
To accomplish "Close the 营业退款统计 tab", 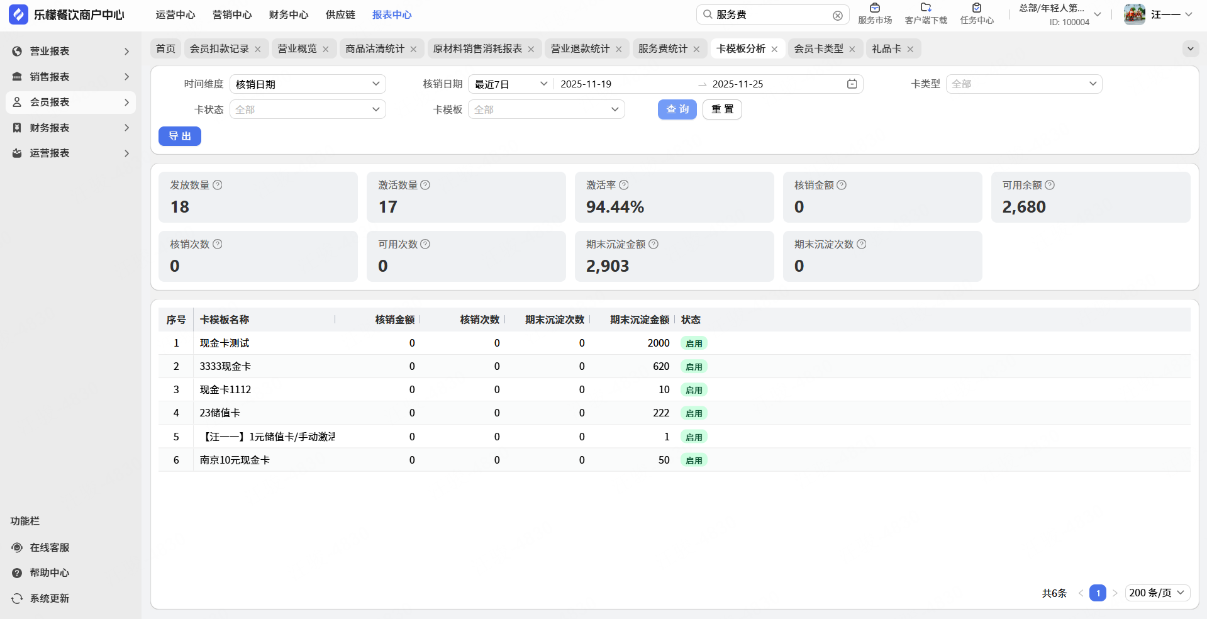I will tap(619, 49).
